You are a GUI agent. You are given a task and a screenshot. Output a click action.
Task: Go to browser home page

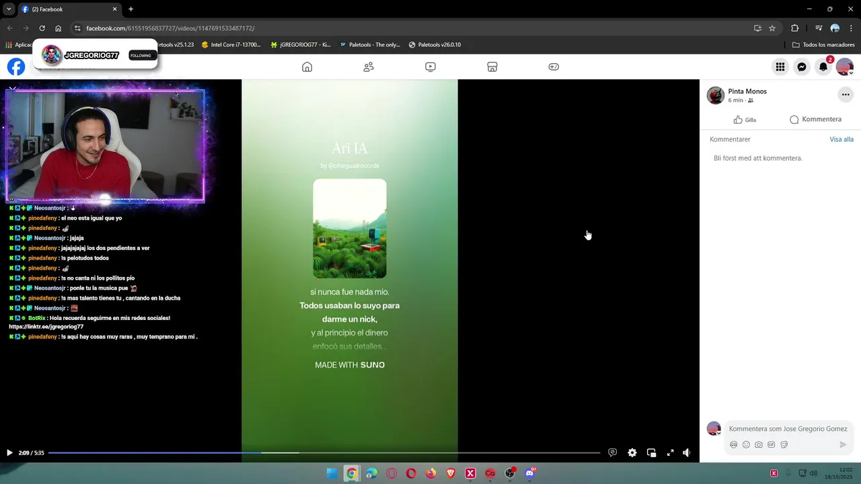coord(59,28)
